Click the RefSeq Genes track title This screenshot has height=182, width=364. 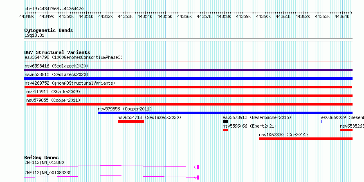41,157
